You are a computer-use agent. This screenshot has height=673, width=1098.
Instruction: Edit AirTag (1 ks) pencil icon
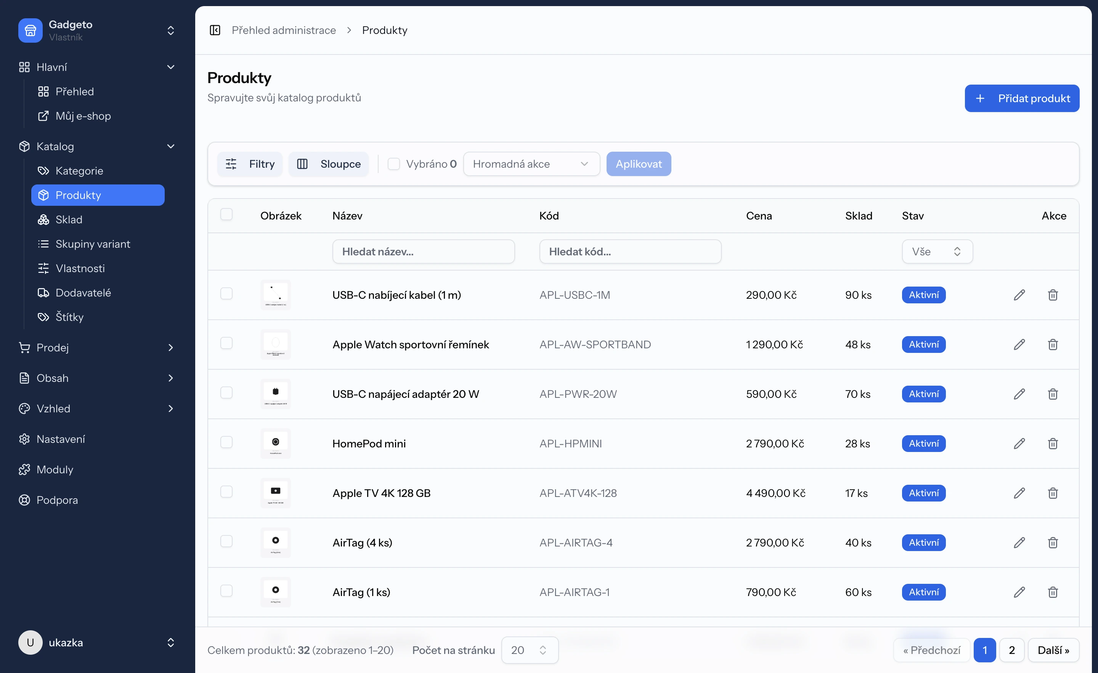[x=1019, y=592]
